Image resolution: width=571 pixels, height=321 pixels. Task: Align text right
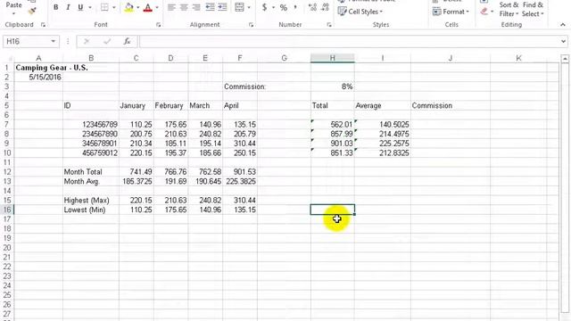coord(196,7)
